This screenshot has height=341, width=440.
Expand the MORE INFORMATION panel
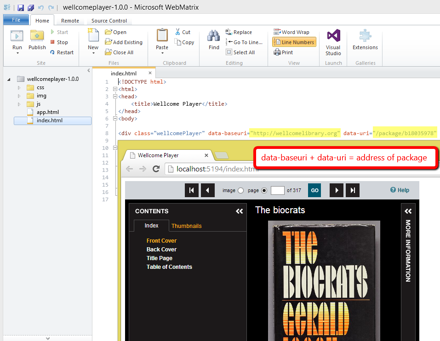tap(408, 211)
